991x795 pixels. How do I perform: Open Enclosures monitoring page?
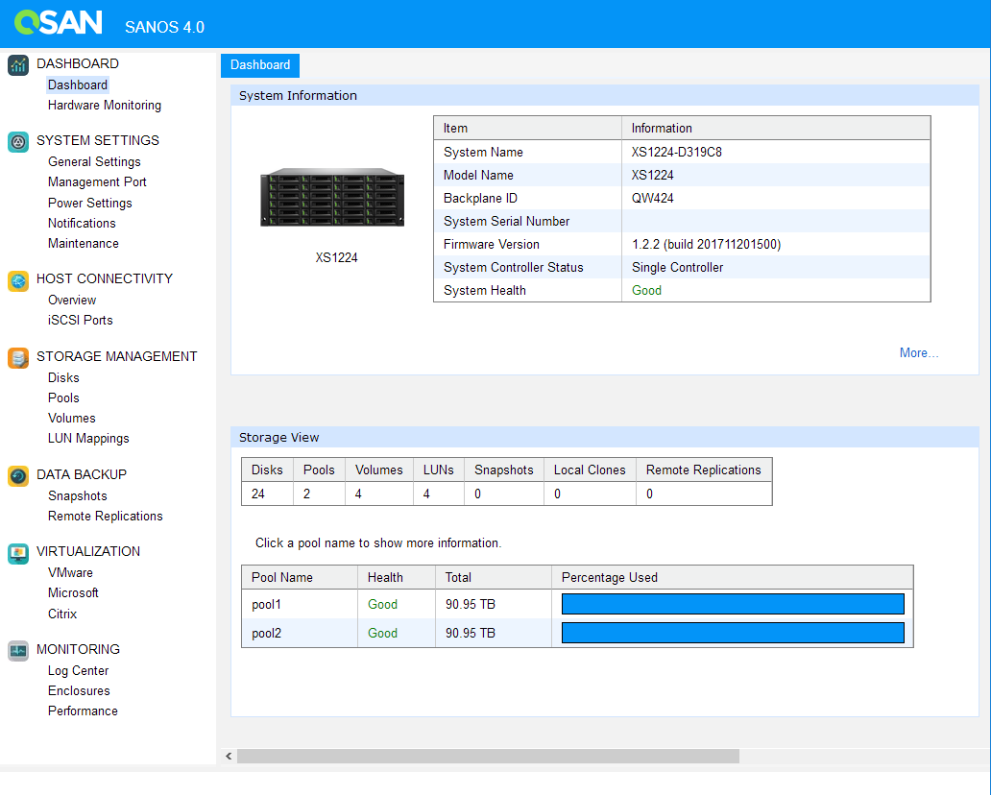point(79,691)
